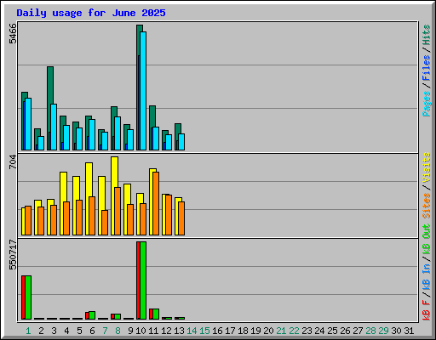436x340 pixels.
Task: Select day 4 on the x-axis
Action: [66, 331]
